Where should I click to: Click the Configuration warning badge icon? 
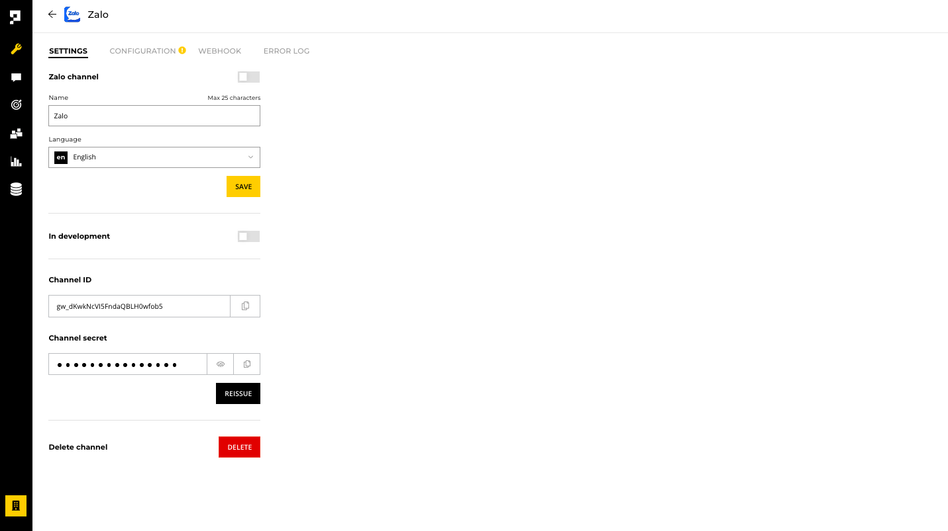point(182,50)
